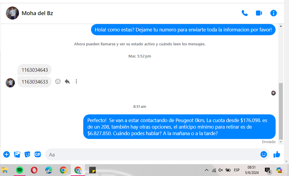Choose a sticker from the sticker icon
The width and height of the screenshot is (289, 176).
(27, 154)
